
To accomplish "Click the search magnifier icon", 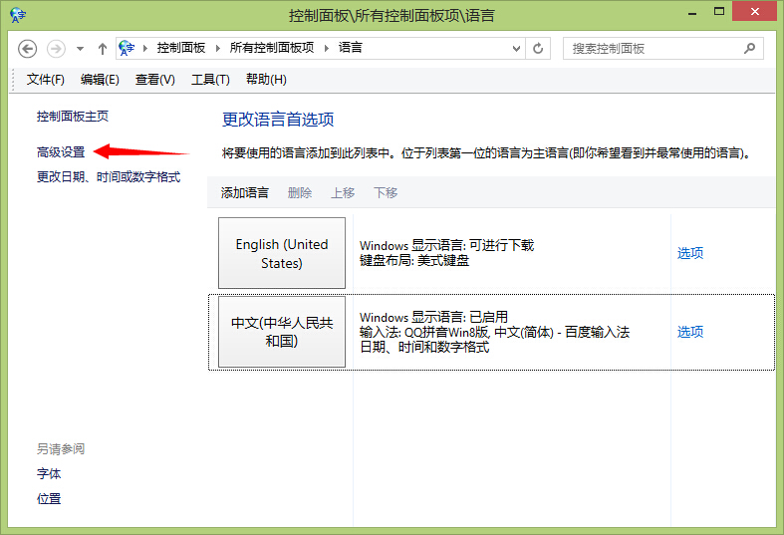I will coord(749,49).
